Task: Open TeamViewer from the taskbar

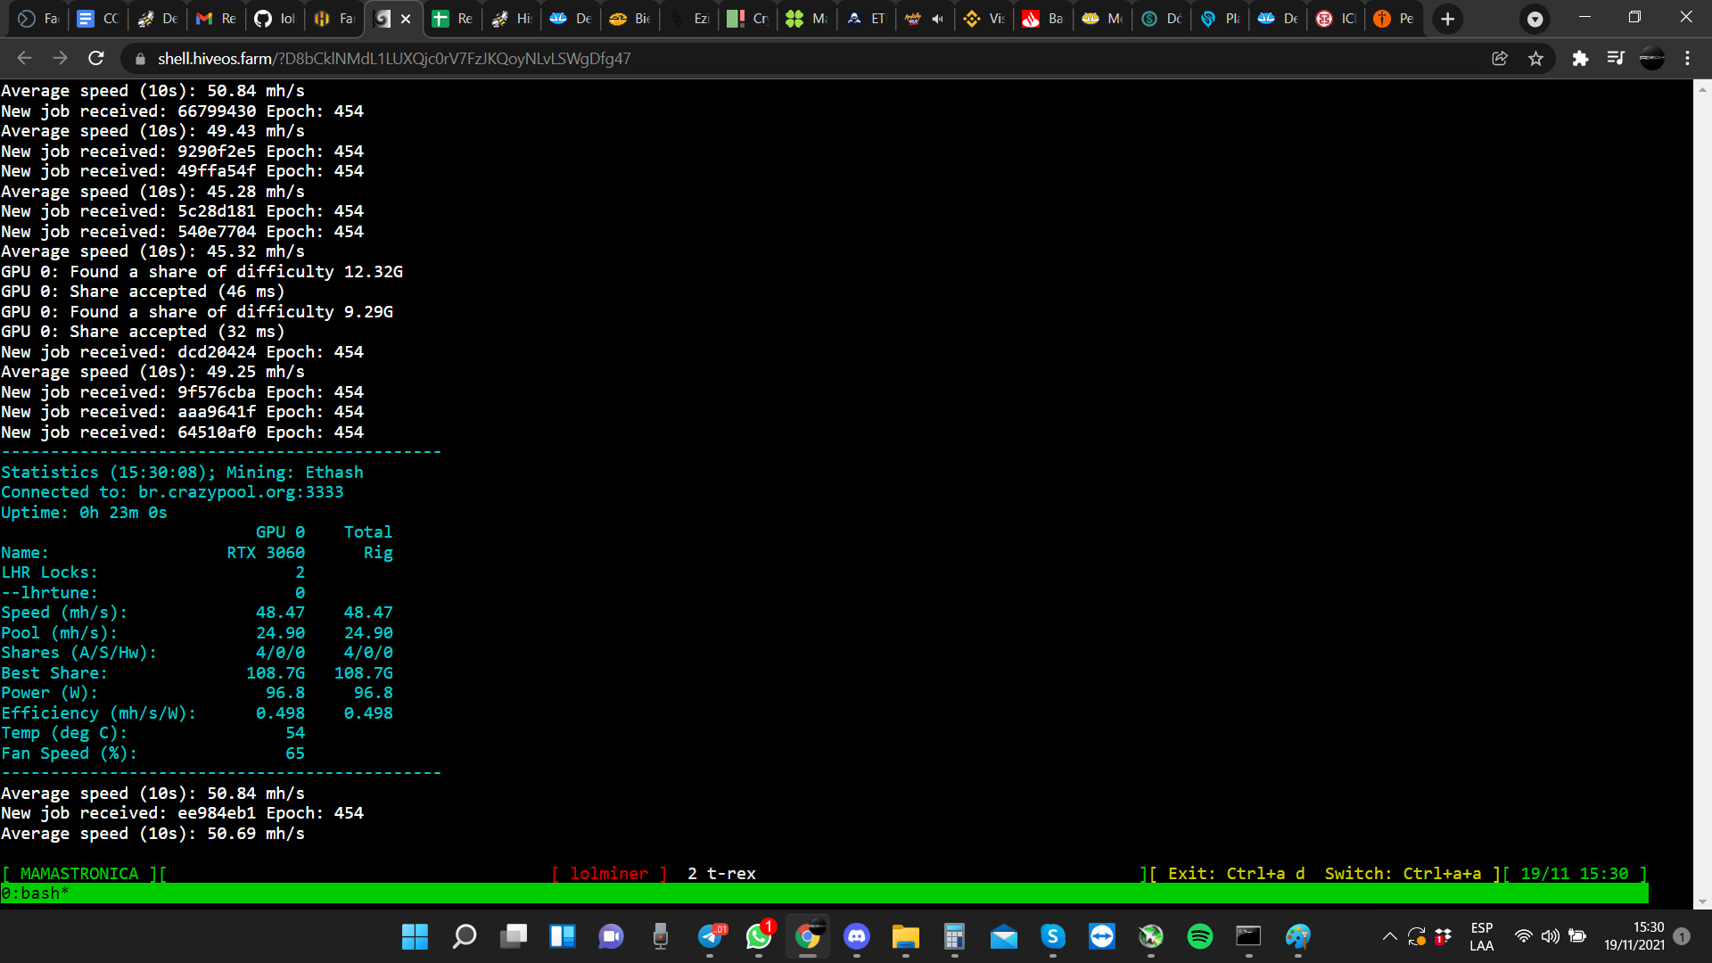Action: coord(1102,936)
